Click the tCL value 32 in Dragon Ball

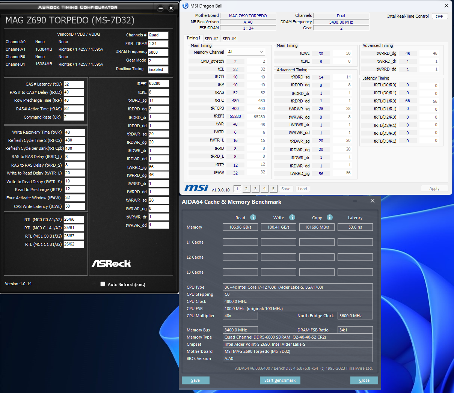[x=235, y=69]
